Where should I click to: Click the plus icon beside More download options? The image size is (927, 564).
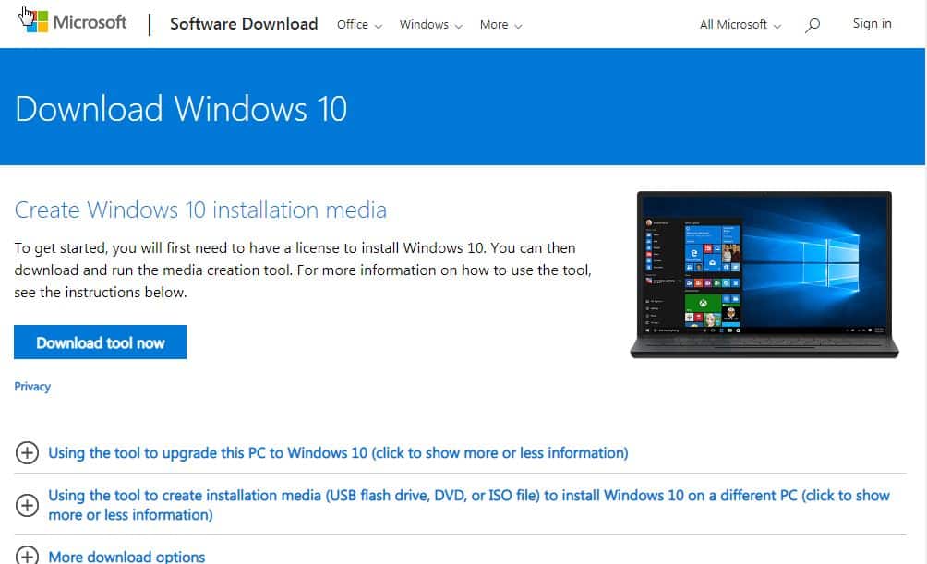(x=27, y=556)
